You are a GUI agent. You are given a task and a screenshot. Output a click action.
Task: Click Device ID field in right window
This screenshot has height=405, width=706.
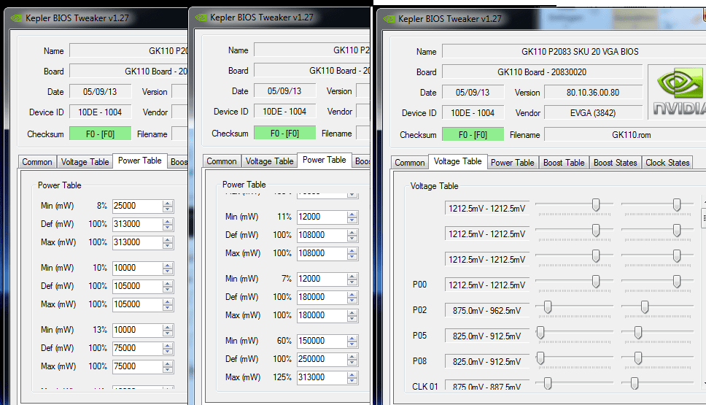click(x=473, y=113)
